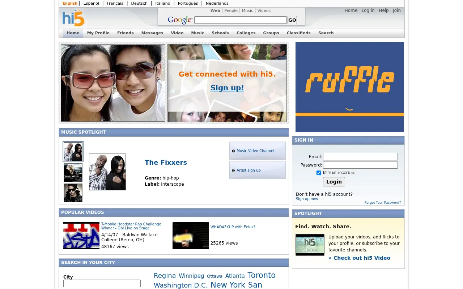Click the Sign up now link
This screenshot has width=463, height=289.
[x=307, y=199]
